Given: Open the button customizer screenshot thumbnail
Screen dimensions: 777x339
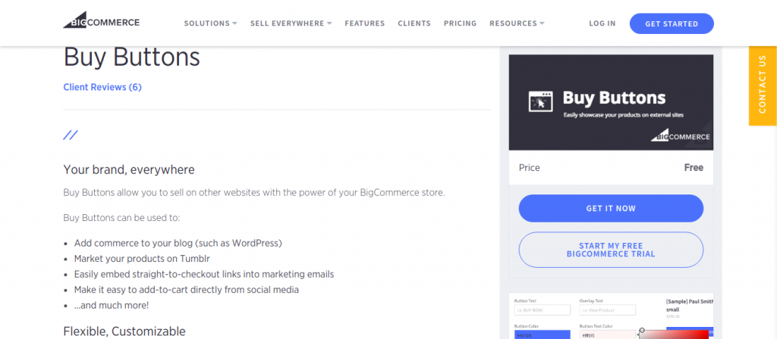Looking at the screenshot, I should tap(611, 316).
